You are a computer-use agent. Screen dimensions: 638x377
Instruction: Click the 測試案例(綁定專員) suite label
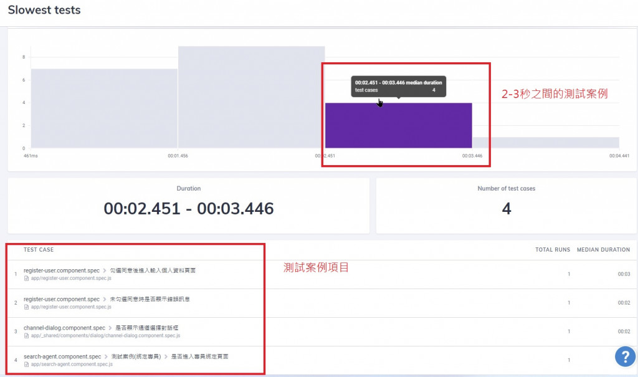pyautogui.click(x=136, y=356)
